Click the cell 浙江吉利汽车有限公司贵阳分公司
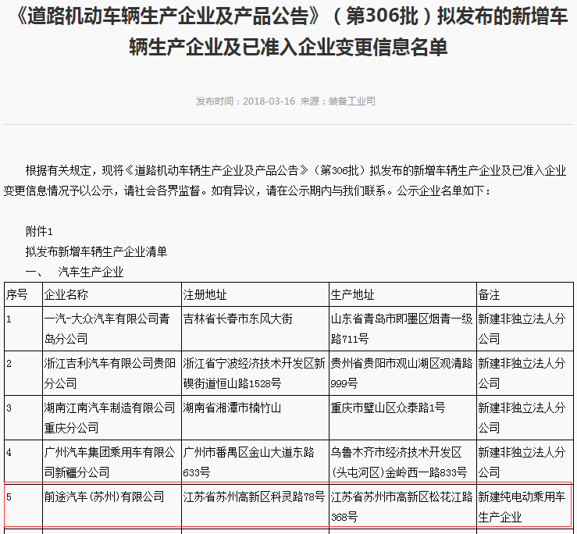577x534 pixels. pyautogui.click(x=112, y=373)
